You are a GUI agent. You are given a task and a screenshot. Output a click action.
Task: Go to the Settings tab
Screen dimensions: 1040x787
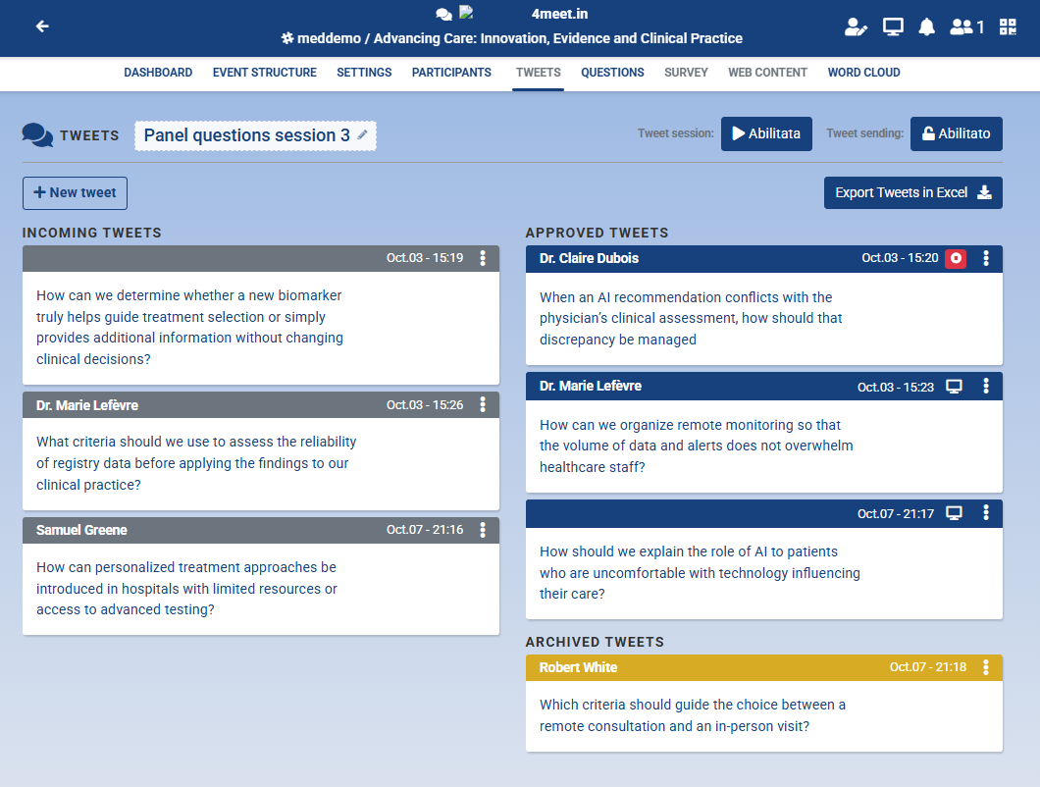(364, 73)
